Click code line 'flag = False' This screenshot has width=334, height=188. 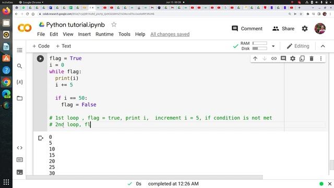pos(79,104)
